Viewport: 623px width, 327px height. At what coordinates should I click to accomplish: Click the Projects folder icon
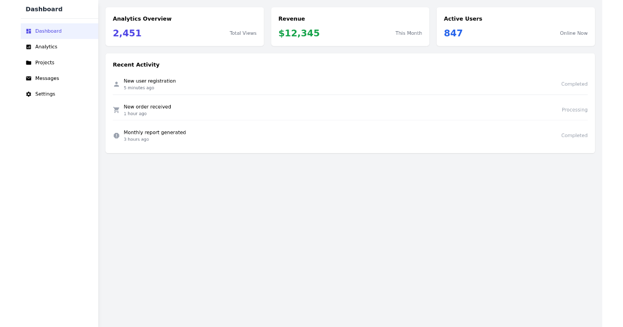(28, 62)
